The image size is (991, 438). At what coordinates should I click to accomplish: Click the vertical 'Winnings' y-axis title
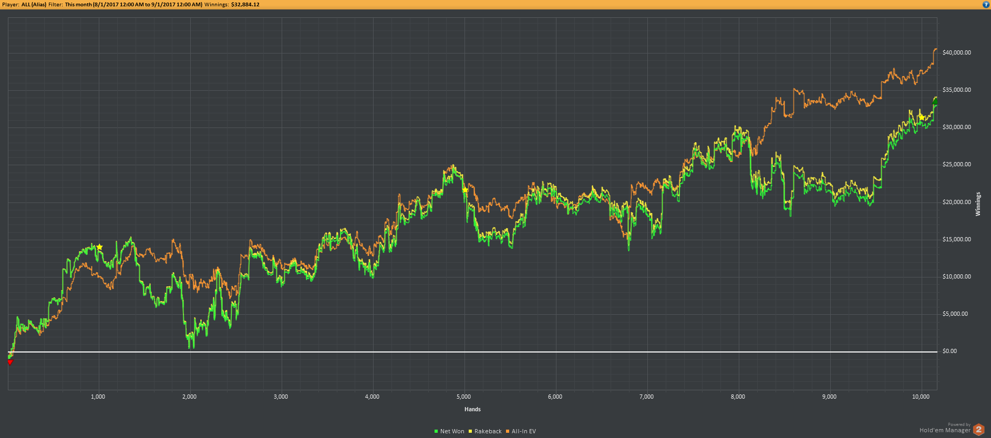[x=978, y=204]
